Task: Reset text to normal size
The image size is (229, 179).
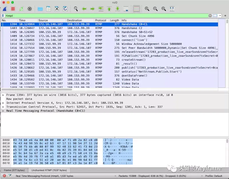Action: click(x=163, y=9)
